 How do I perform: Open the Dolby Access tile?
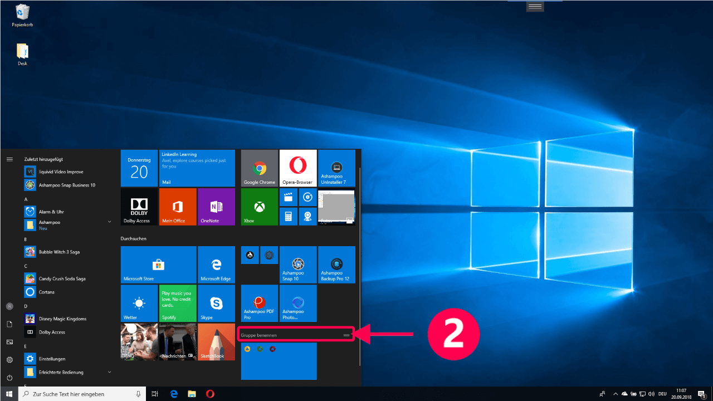tap(139, 206)
